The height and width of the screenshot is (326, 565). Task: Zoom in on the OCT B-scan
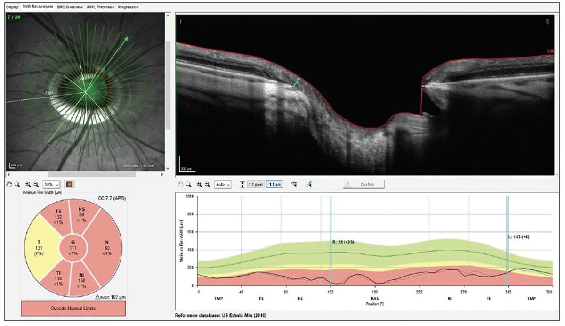point(198,184)
